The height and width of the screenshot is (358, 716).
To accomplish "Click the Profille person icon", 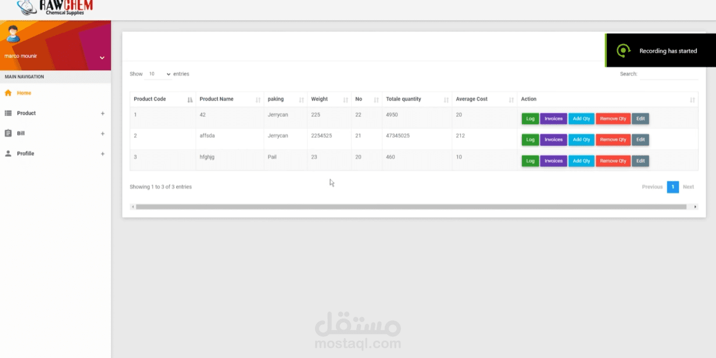I will pos(8,153).
